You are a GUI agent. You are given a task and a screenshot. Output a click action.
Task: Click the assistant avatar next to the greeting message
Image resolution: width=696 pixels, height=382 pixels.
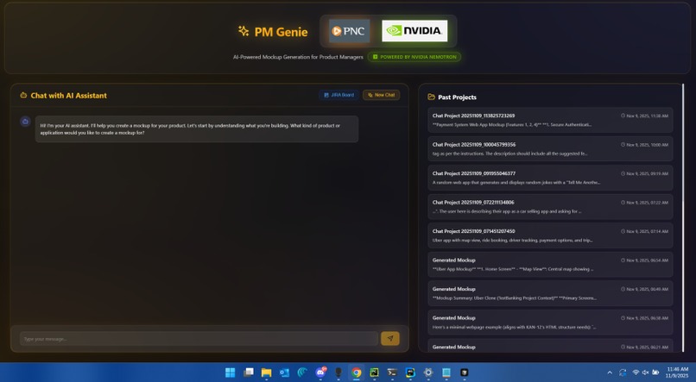click(25, 122)
